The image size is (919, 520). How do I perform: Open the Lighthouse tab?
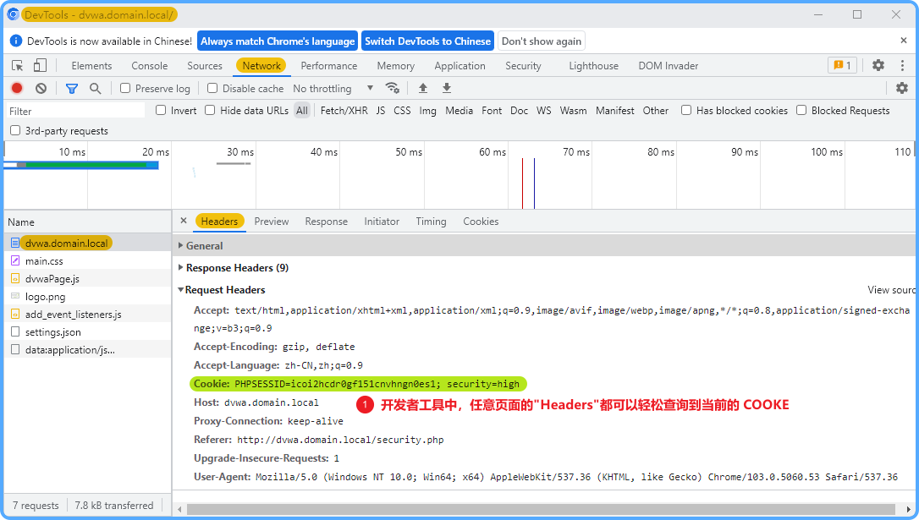coord(593,66)
